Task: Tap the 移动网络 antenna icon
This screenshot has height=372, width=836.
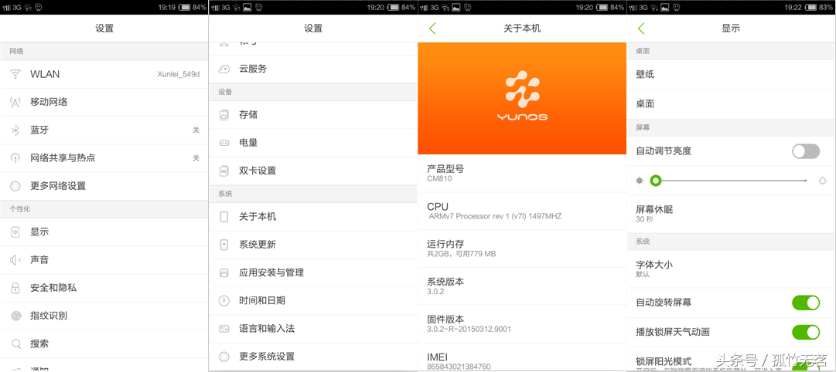Action: [x=15, y=102]
